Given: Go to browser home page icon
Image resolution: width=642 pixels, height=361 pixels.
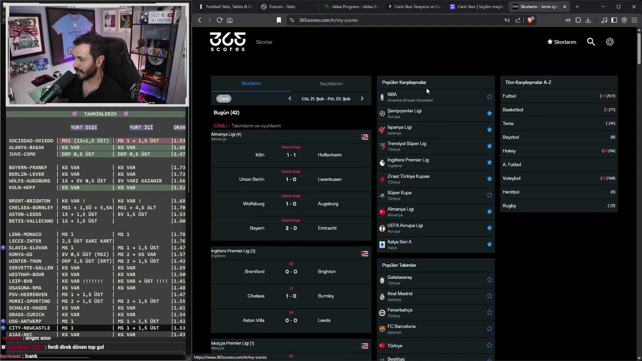Looking at the screenshot, I should [230, 20].
